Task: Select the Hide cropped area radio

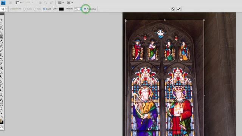Action: click(x=35, y=9)
